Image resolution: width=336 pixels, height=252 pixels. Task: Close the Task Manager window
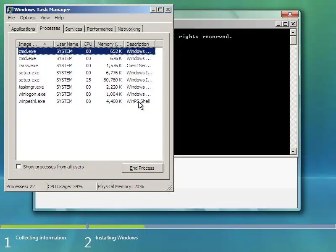coord(168,10)
